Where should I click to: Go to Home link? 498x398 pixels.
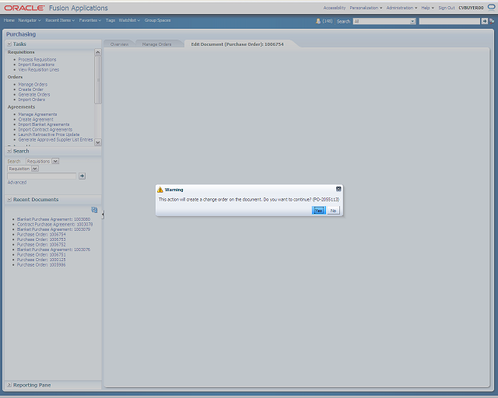pos(9,20)
